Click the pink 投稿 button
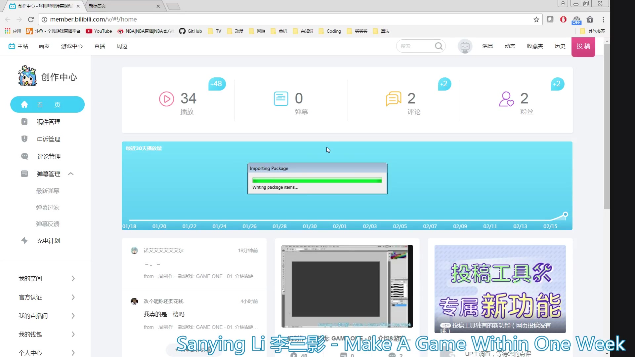This screenshot has height=357, width=635. click(x=583, y=47)
